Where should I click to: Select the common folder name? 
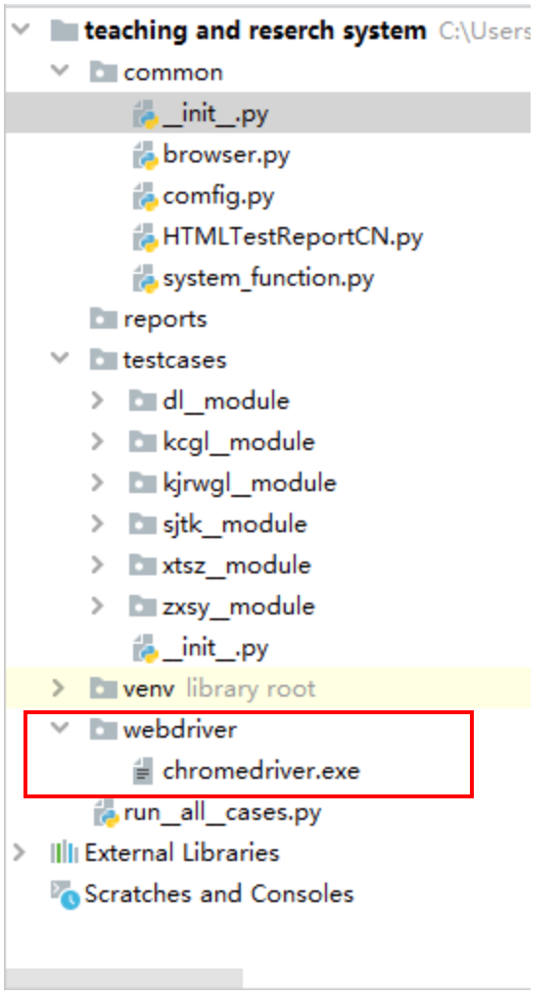pos(173,72)
